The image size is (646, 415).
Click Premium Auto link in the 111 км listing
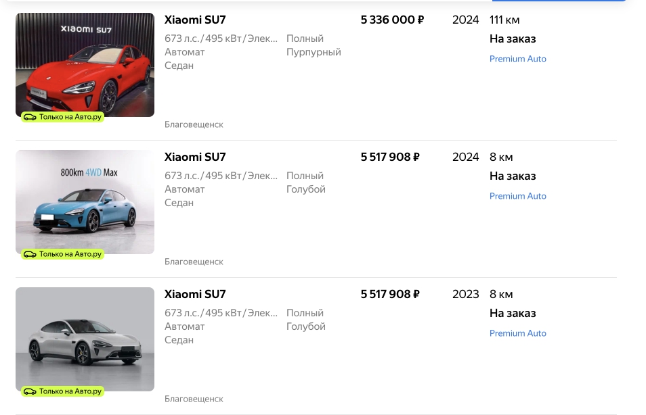pos(517,59)
